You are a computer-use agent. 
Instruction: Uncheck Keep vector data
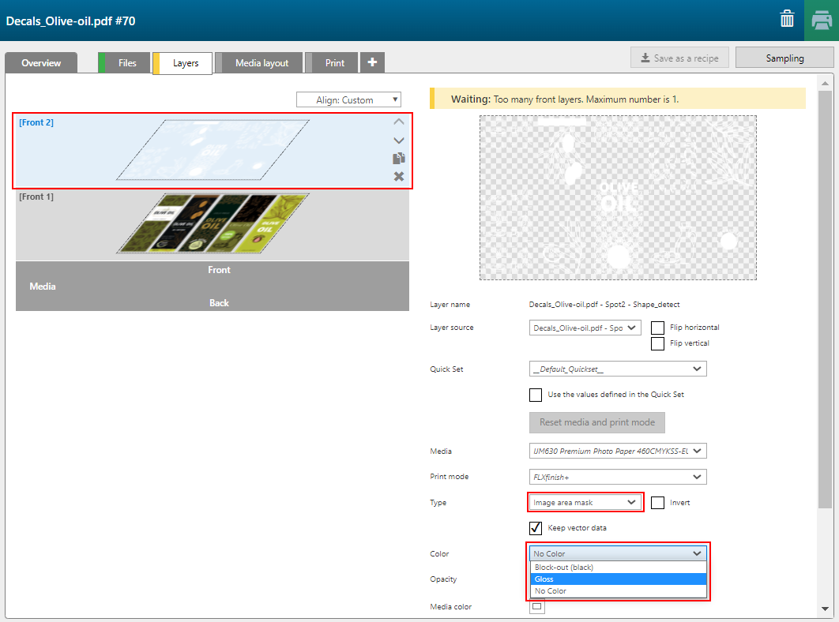click(x=536, y=528)
